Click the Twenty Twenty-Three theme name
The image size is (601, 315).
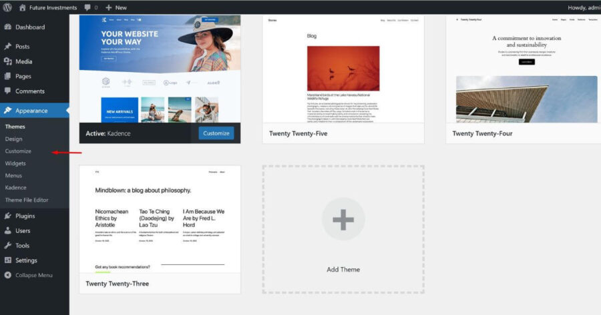118,284
